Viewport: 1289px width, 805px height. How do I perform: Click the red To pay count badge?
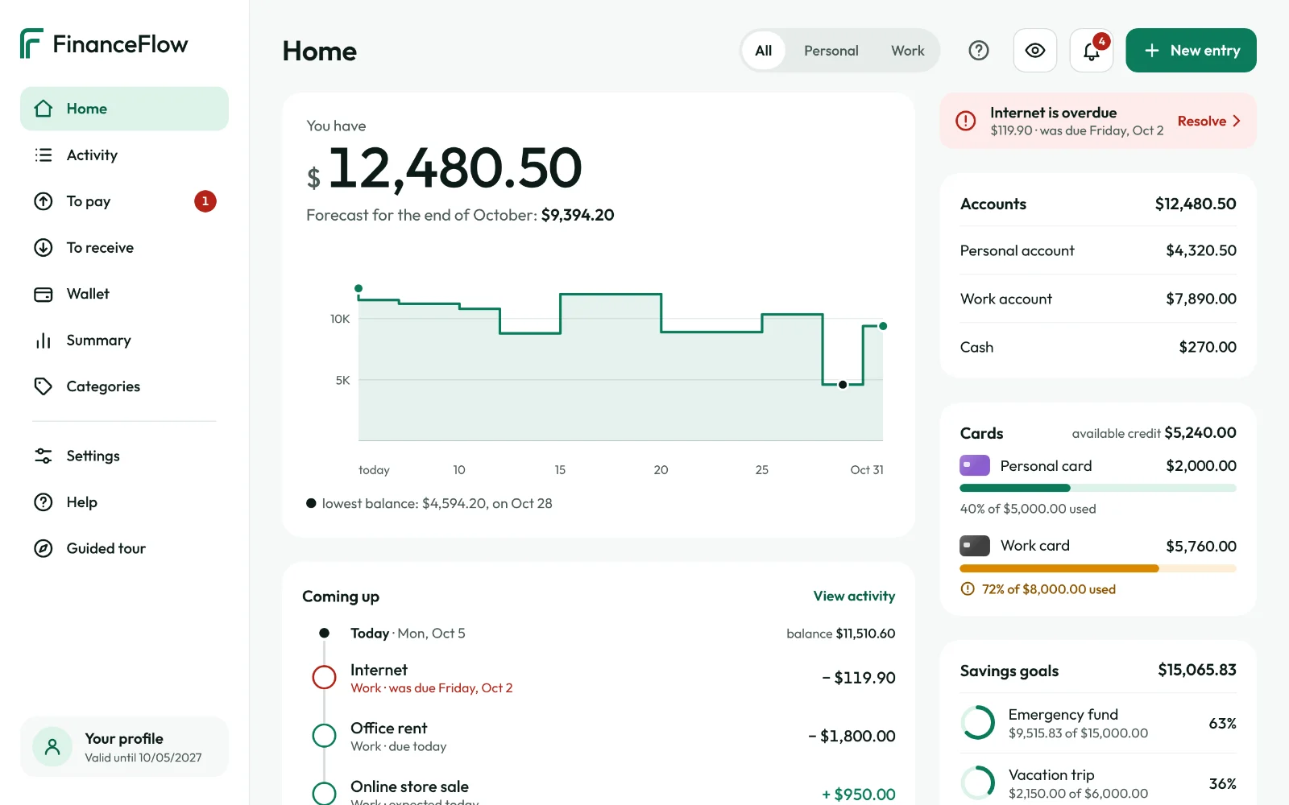205,201
